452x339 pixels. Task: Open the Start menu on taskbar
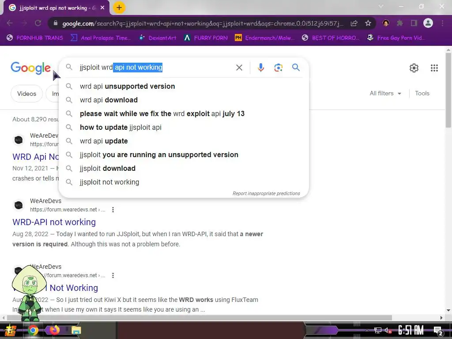pos(11,330)
